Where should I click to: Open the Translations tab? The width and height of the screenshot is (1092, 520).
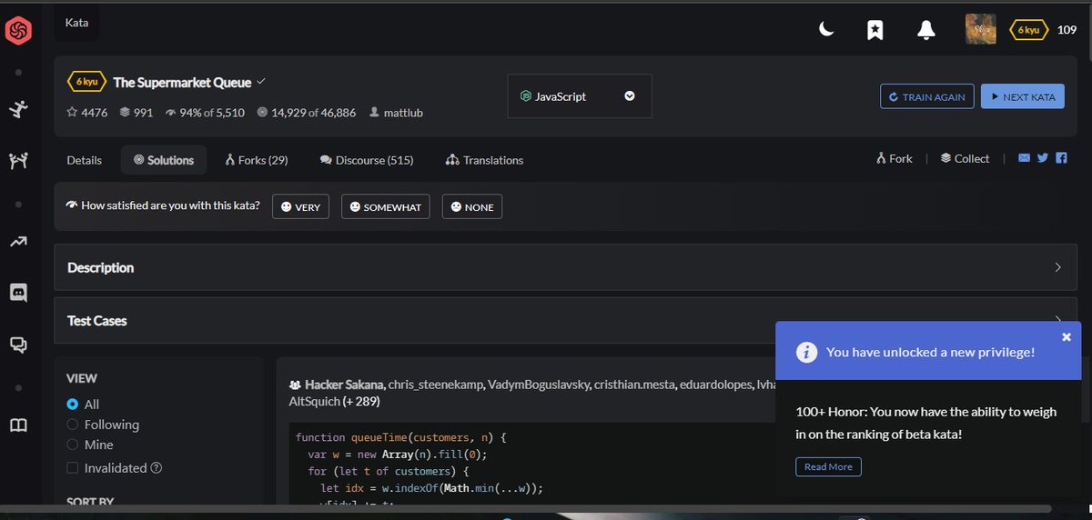[485, 160]
